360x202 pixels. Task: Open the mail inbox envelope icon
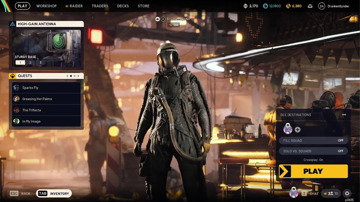(x=310, y=6)
